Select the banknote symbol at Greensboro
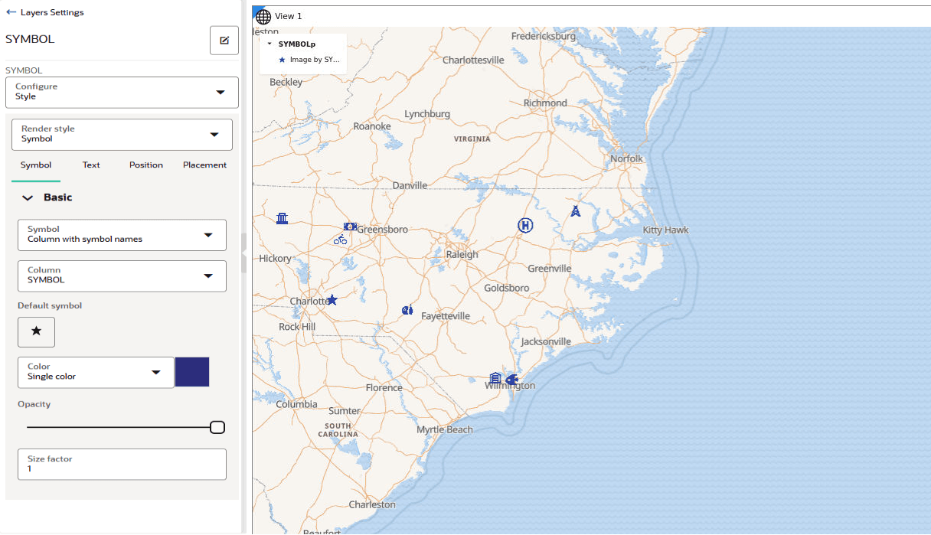The height and width of the screenshot is (535, 931). [x=350, y=227]
